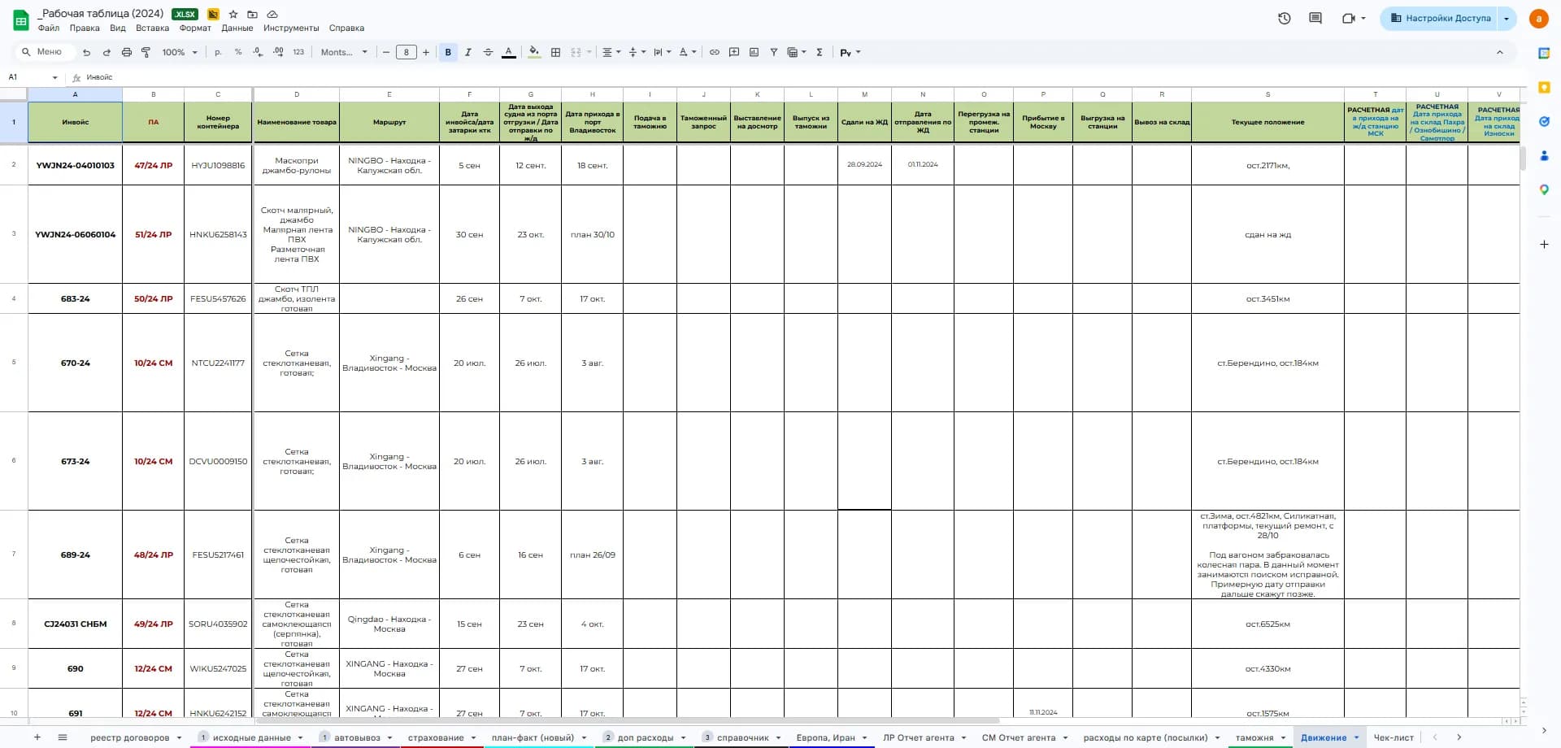The width and height of the screenshot is (1561, 748).
Task: Open vertical alignment dropdown
Action: point(637,52)
